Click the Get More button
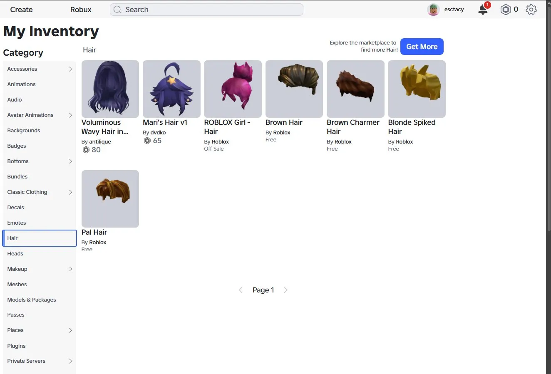Viewport: 551px width, 374px height. click(422, 47)
